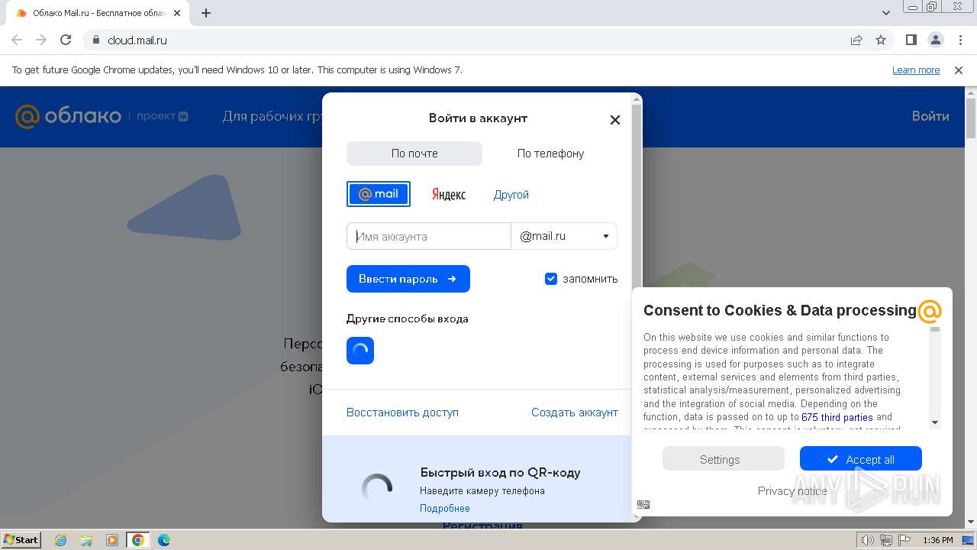Open the Learn more link

pos(916,70)
